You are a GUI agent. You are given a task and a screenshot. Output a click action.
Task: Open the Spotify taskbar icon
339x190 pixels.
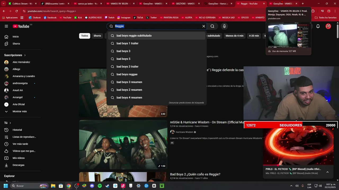point(100,186)
